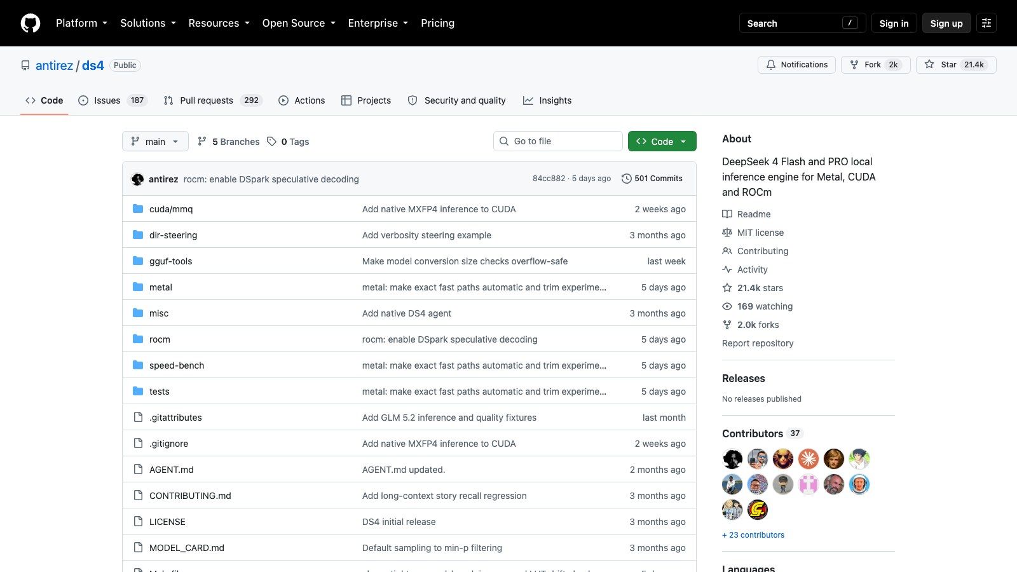Open the cuda/mmq folder icon
The height and width of the screenshot is (572, 1017).
pos(138,208)
